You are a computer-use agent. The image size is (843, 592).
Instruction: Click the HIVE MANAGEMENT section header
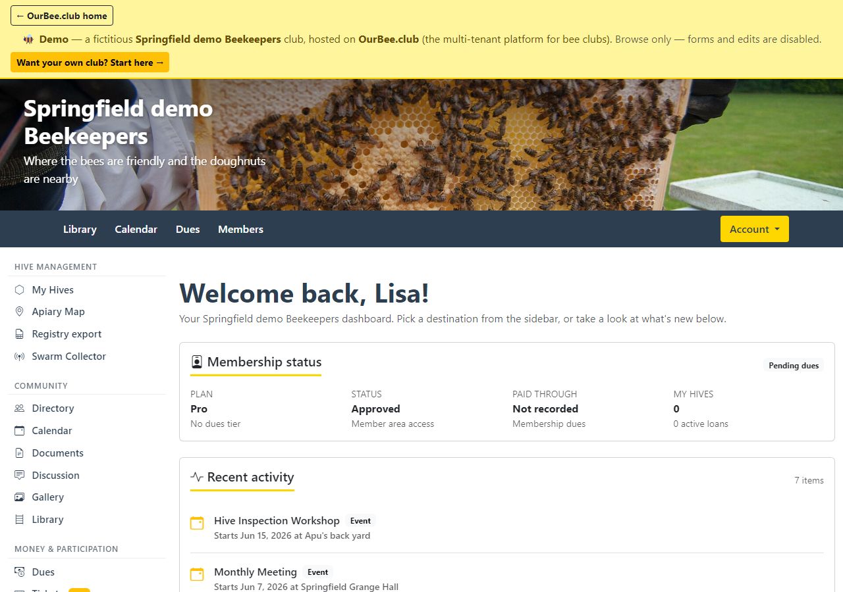[55, 266]
